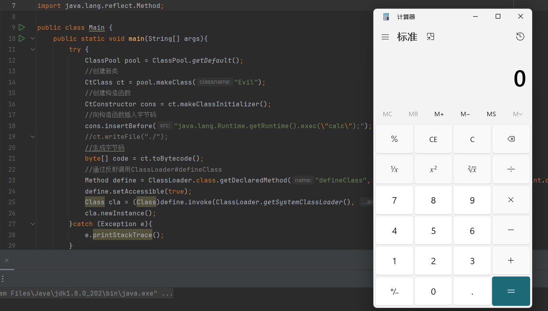Click the M+ memory add button

pyautogui.click(x=439, y=114)
